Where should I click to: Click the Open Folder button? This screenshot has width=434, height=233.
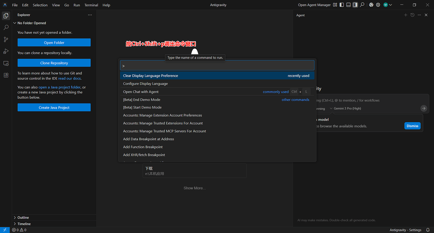(54, 43)
